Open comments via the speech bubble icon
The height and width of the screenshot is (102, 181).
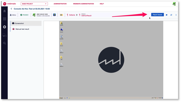(x=167, y=15)
